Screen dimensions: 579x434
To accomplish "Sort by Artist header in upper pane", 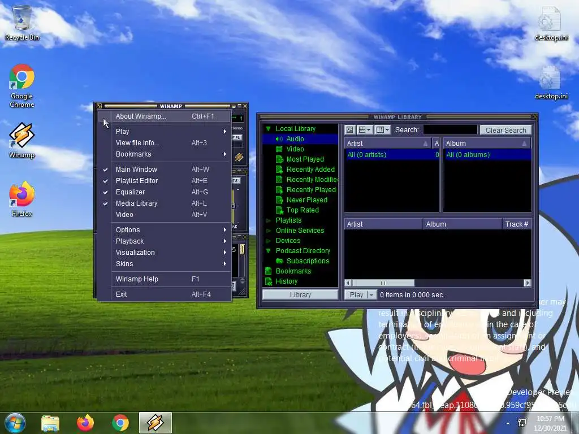I will click(388, 143).
